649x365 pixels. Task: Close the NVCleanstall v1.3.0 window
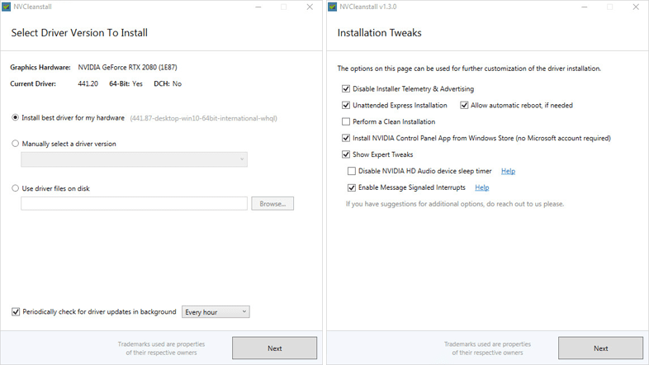tap(636, 7)
